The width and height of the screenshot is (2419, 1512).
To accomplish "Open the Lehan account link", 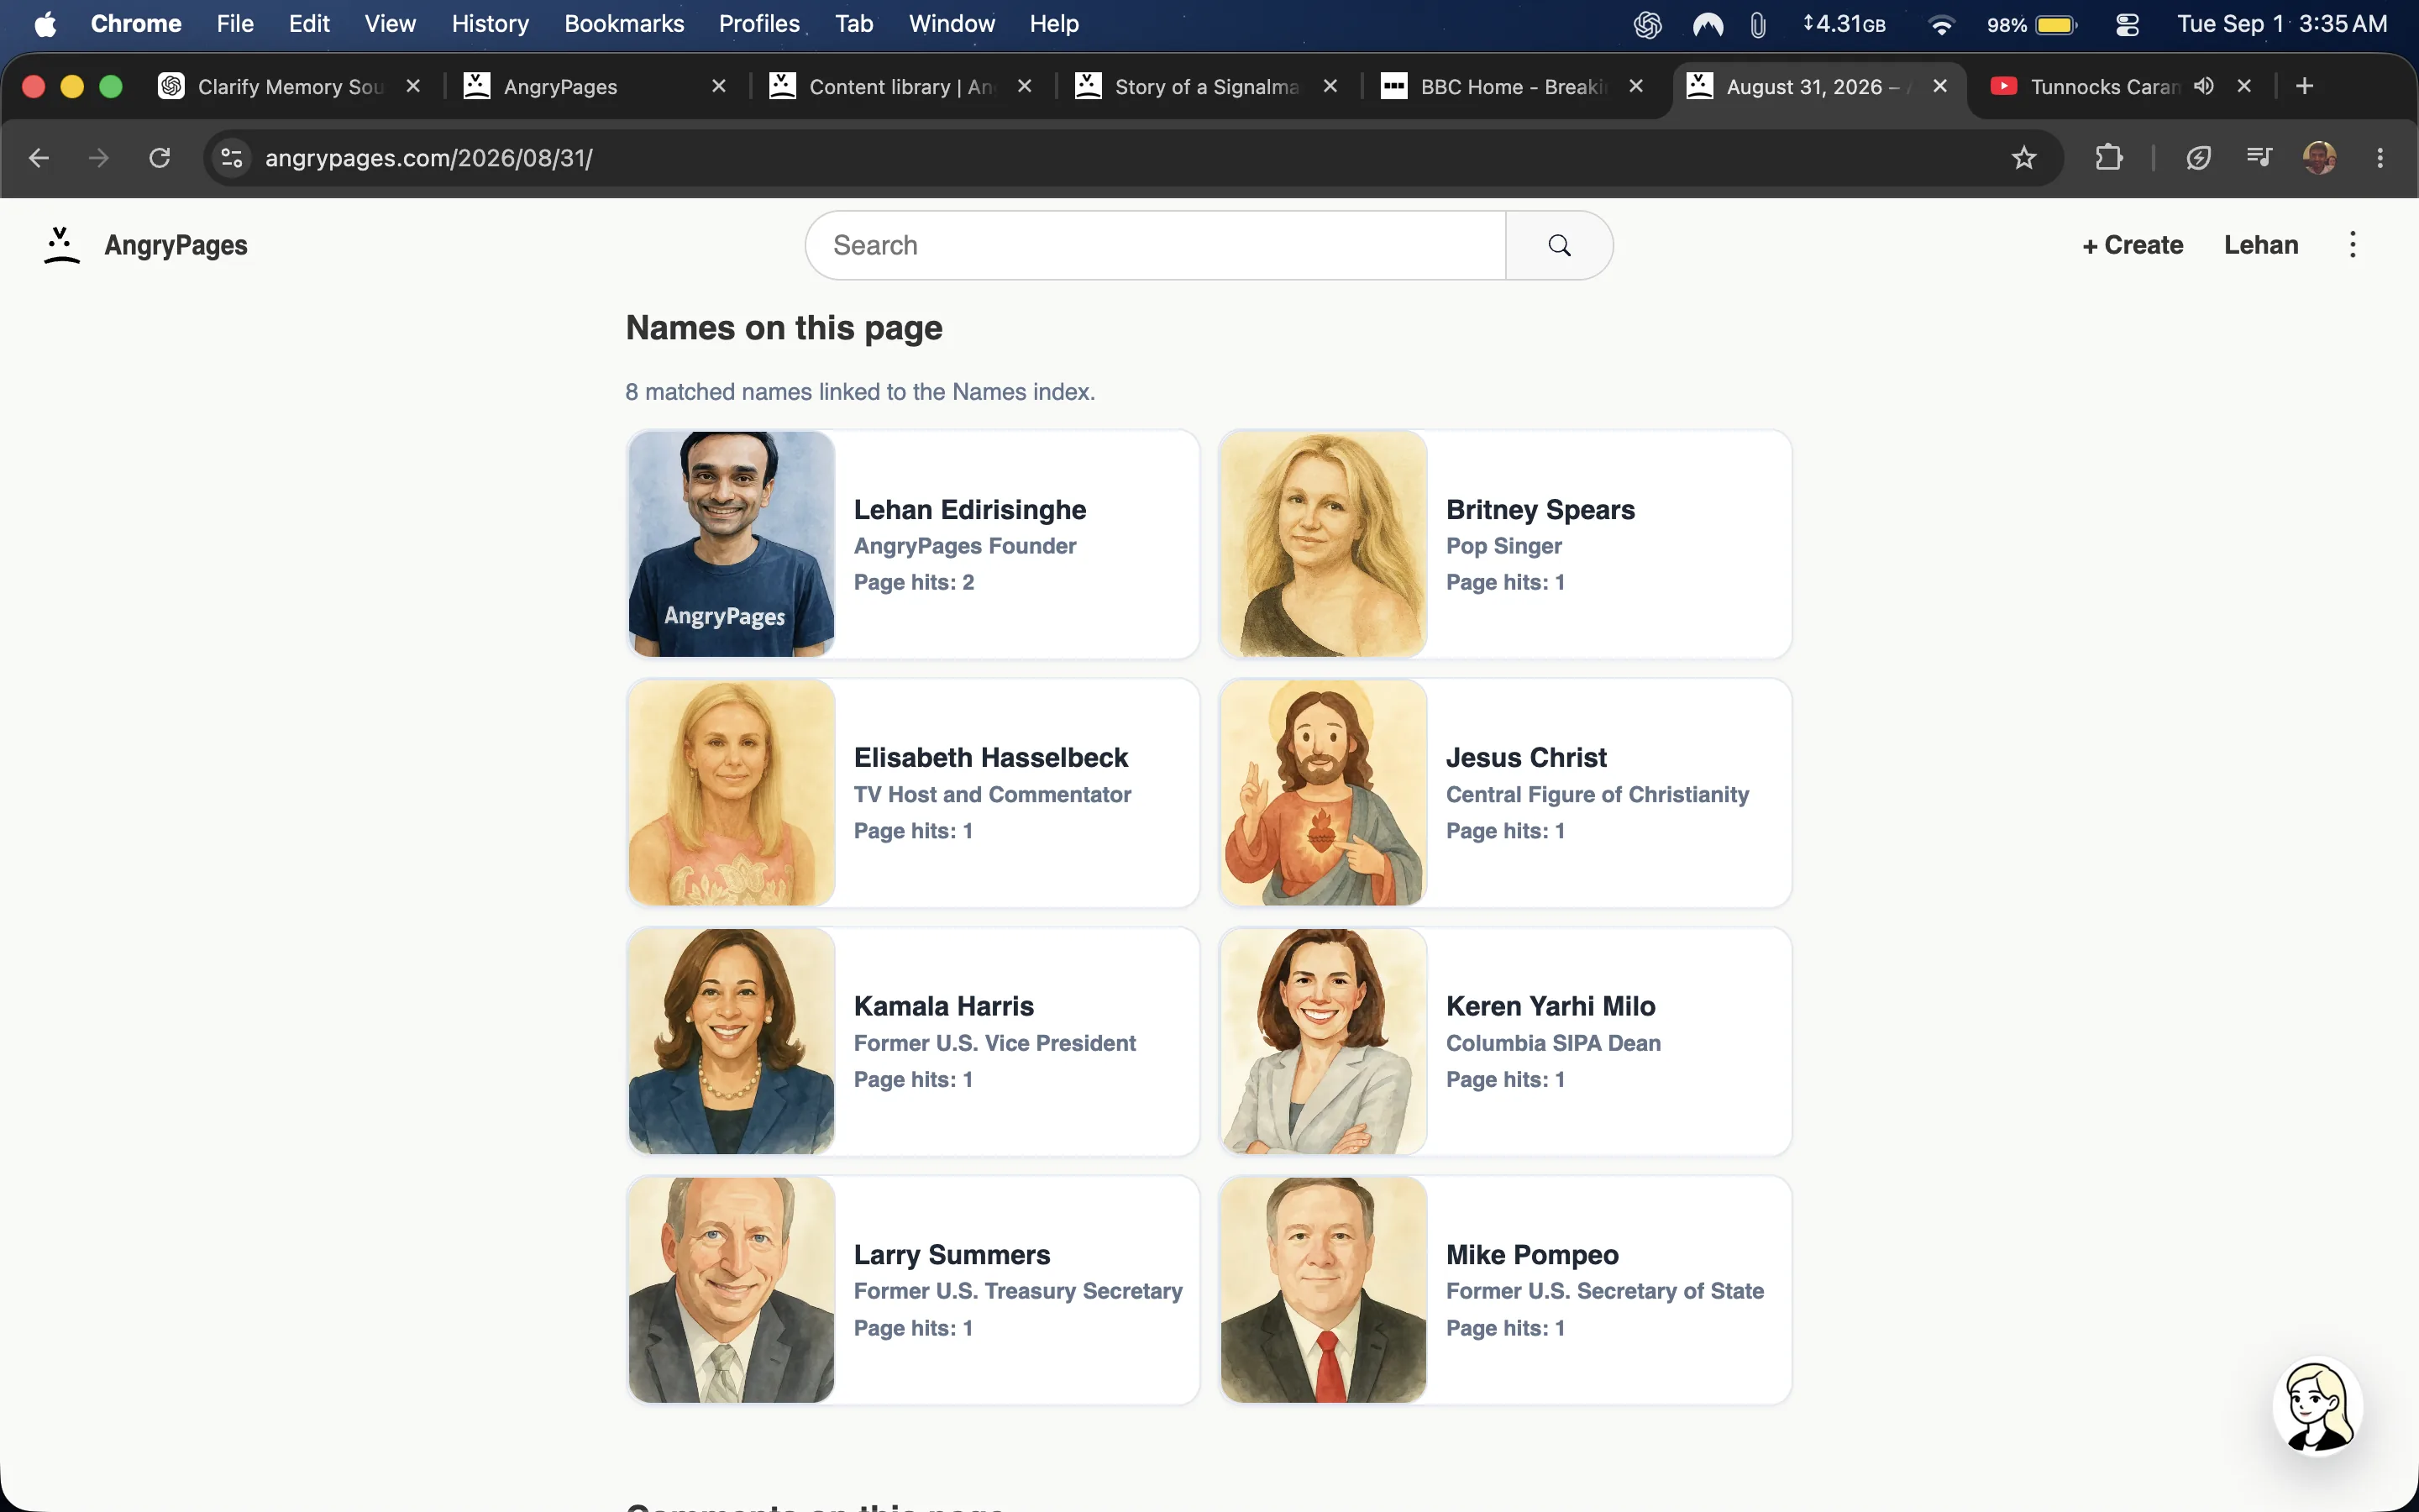I will [2261, 245].
